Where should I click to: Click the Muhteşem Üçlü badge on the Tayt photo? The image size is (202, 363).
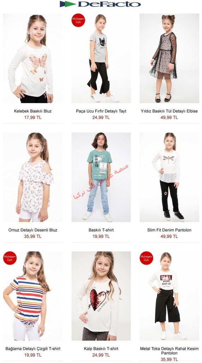(78, 20)
